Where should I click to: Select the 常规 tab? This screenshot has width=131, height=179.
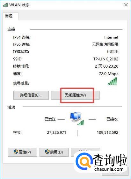tap(9, 16)
